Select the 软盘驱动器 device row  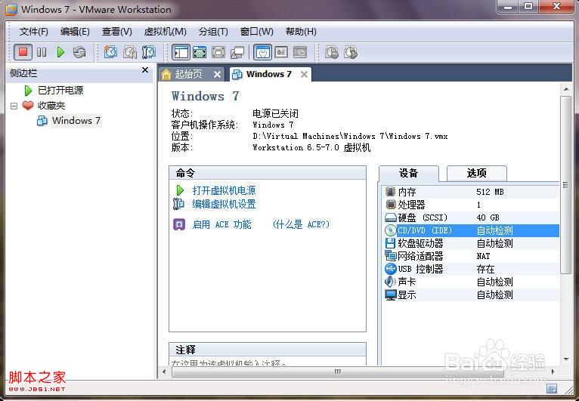[x=471, y=243]
